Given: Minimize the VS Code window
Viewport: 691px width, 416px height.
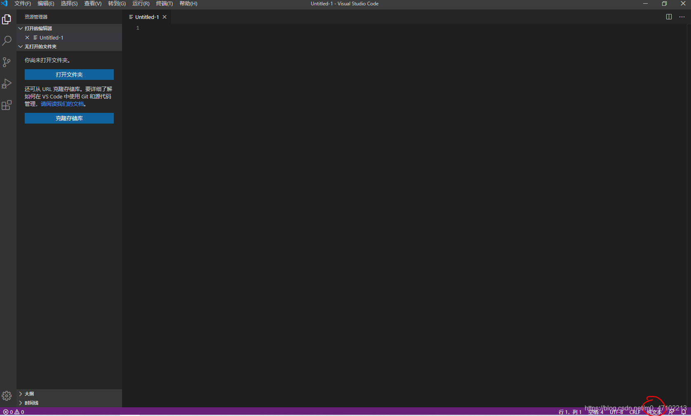Looking at the screenshot, I should point(645,3).
